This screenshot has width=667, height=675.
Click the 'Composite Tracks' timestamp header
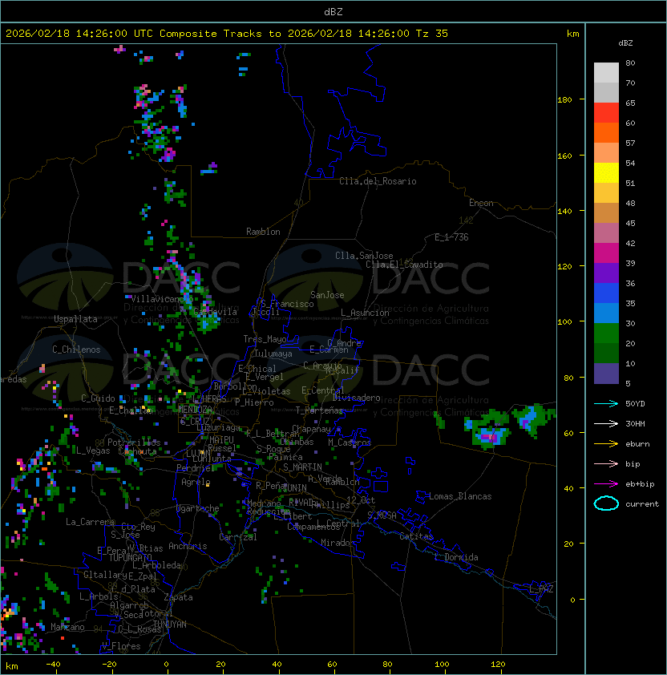pyautogui.click(x=227, y=34)
